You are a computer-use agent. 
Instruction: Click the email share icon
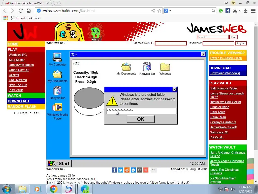[140, 170]
